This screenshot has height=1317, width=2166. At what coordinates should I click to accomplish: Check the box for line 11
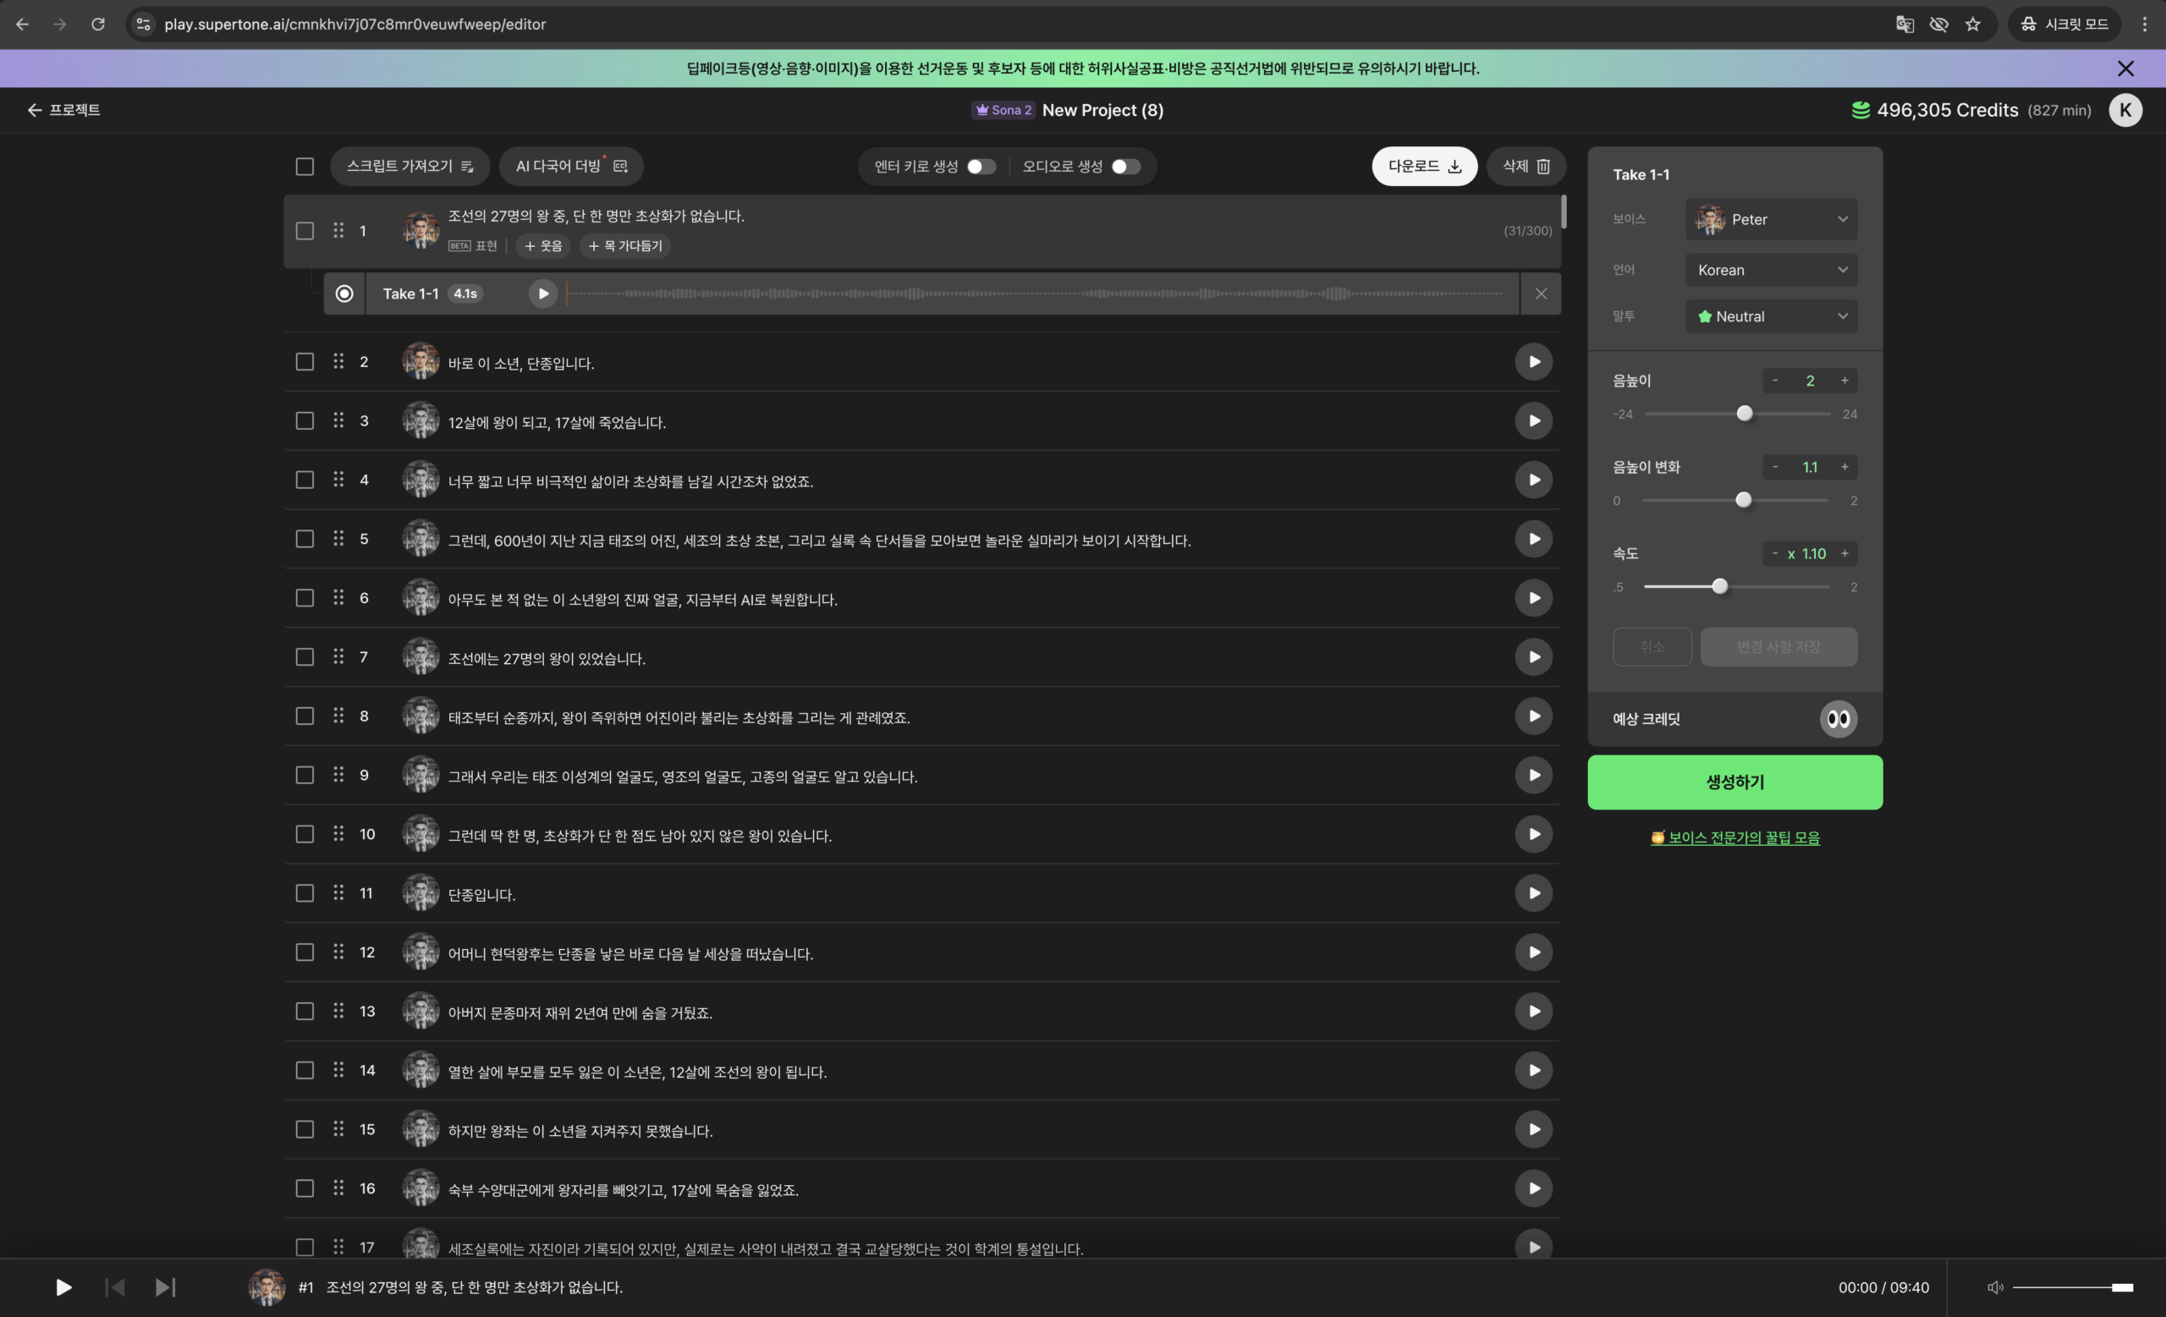coord(305,893)
